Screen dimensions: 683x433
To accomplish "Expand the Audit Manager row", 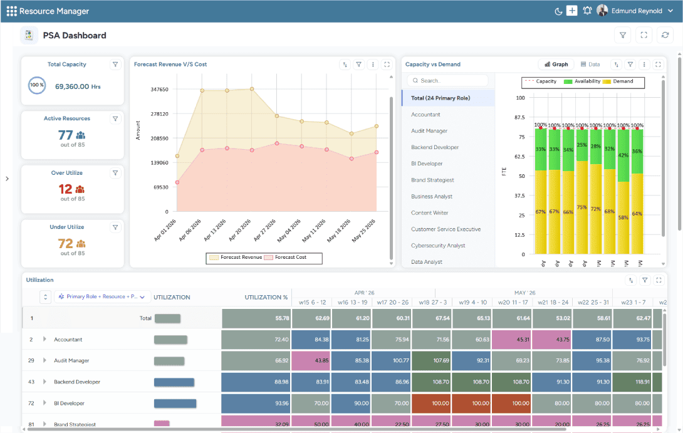I will [x=44, y=360].
